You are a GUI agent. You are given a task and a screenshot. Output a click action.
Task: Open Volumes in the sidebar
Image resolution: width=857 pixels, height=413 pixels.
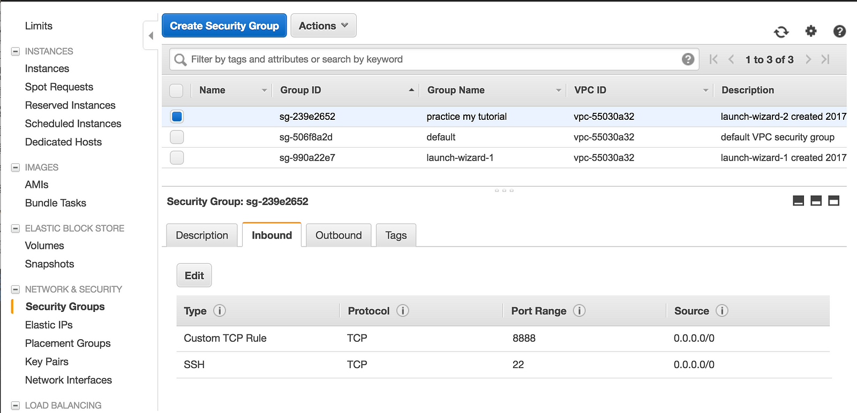click(x=44, y=246)
